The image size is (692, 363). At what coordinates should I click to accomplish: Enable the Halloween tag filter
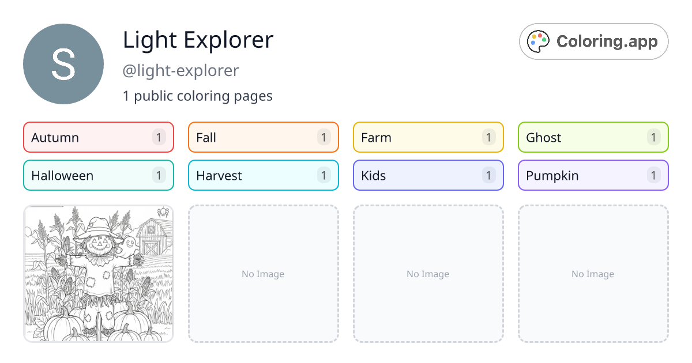pyautogui.click(x=98, y=175)
